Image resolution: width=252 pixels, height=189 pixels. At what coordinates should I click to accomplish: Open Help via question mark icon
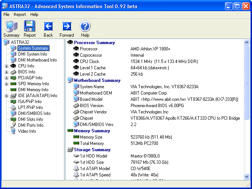(x=85, y=26)
